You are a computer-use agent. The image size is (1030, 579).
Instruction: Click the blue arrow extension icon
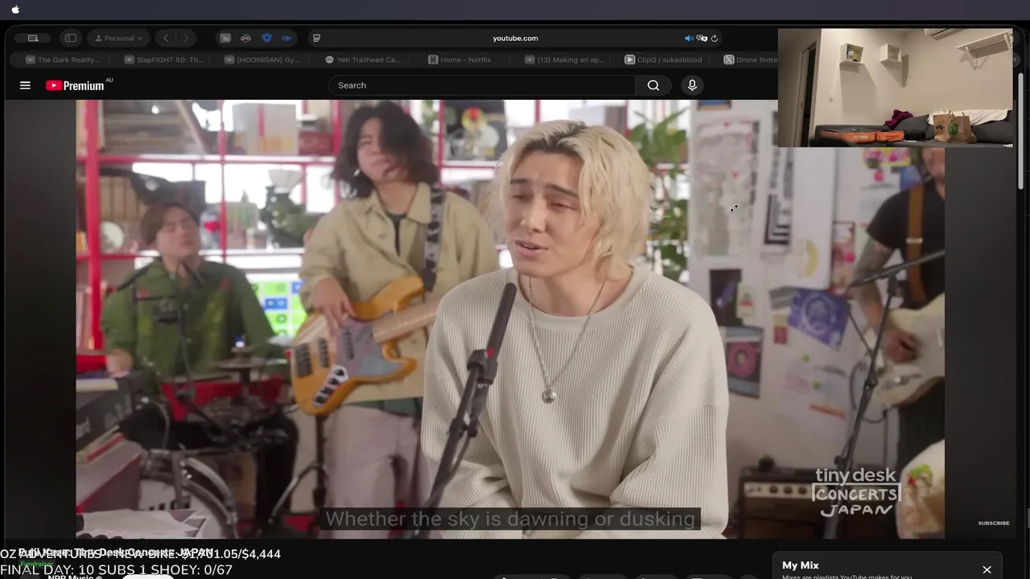pyautogui.click(x=286, y=38)
